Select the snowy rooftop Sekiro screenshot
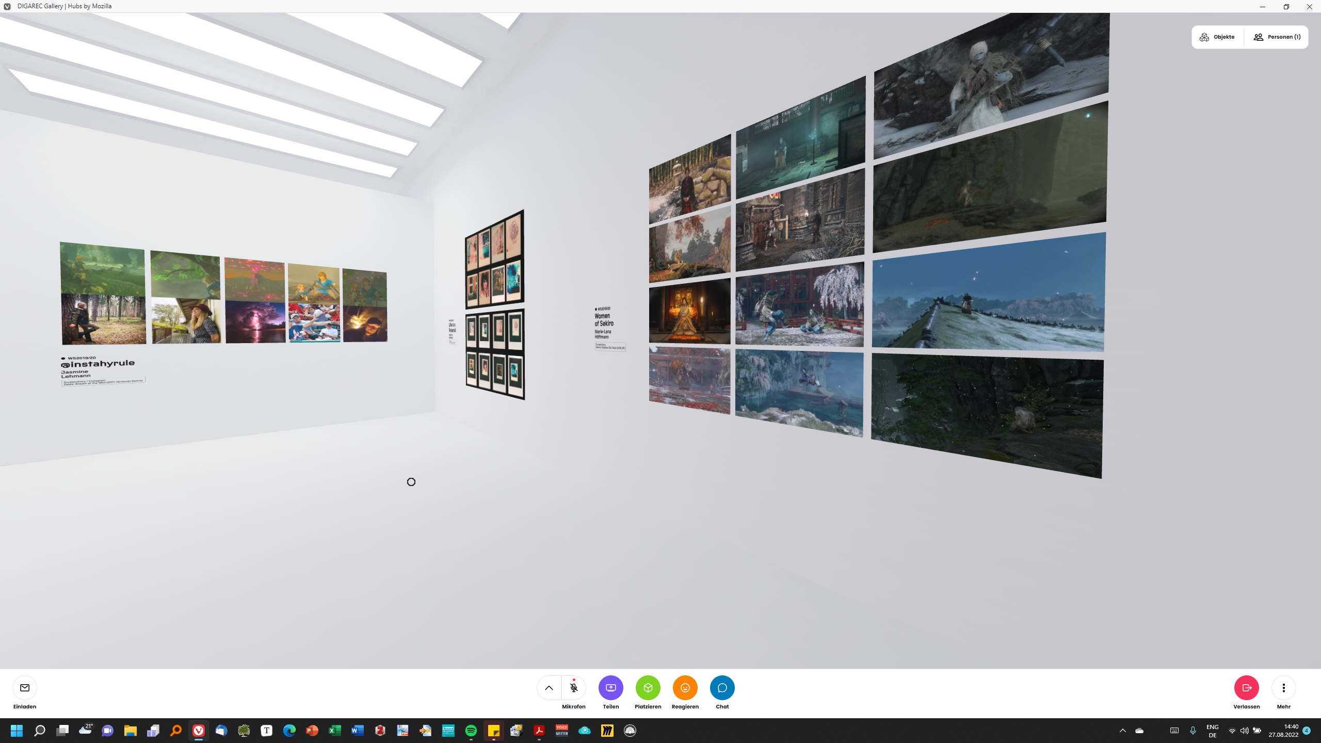1321x743 pixels. (x=989, y=292)
